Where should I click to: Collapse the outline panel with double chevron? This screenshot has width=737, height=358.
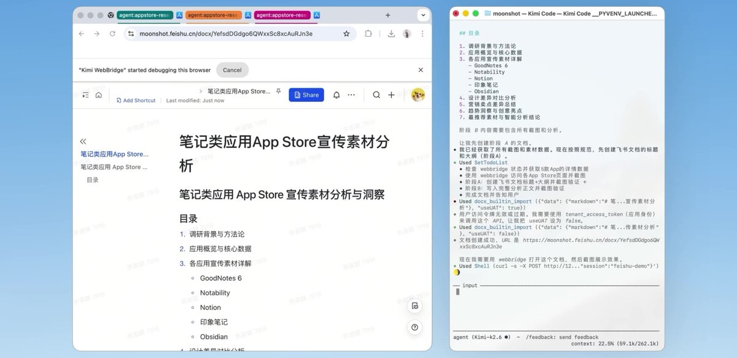(84, 141)
